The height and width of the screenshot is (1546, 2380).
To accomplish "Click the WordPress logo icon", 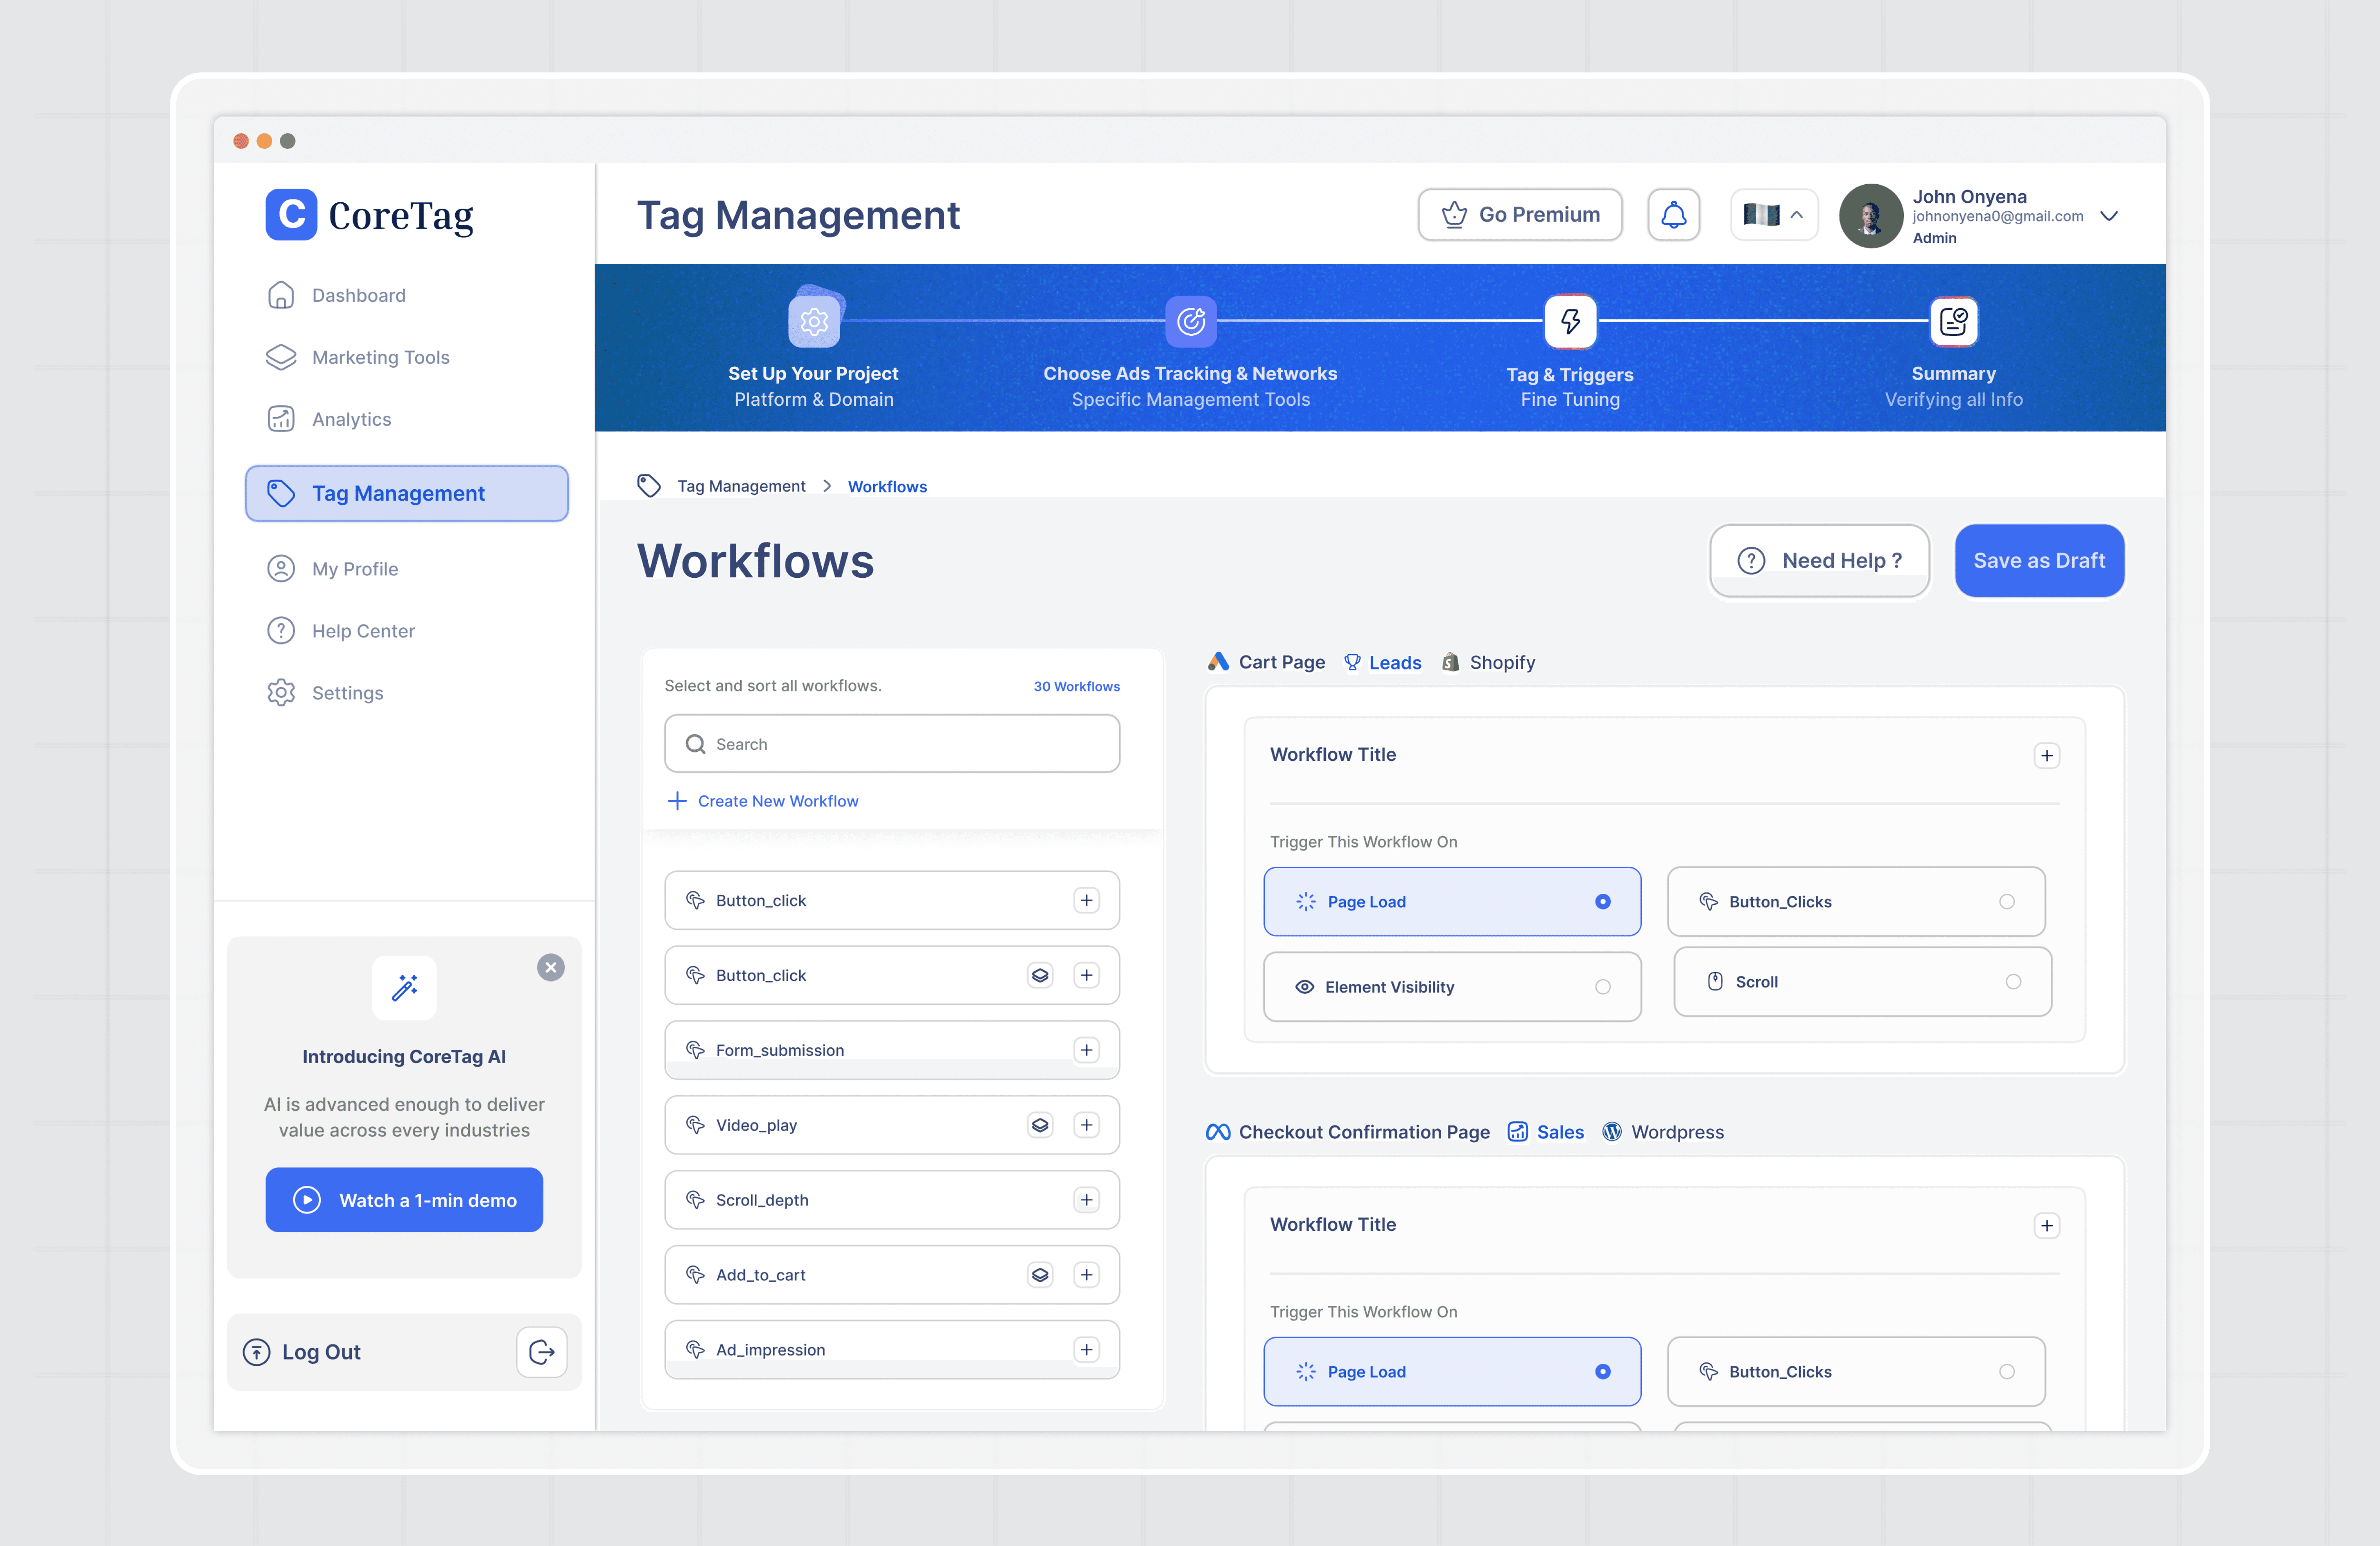I will click(x=1612, y=1132).
